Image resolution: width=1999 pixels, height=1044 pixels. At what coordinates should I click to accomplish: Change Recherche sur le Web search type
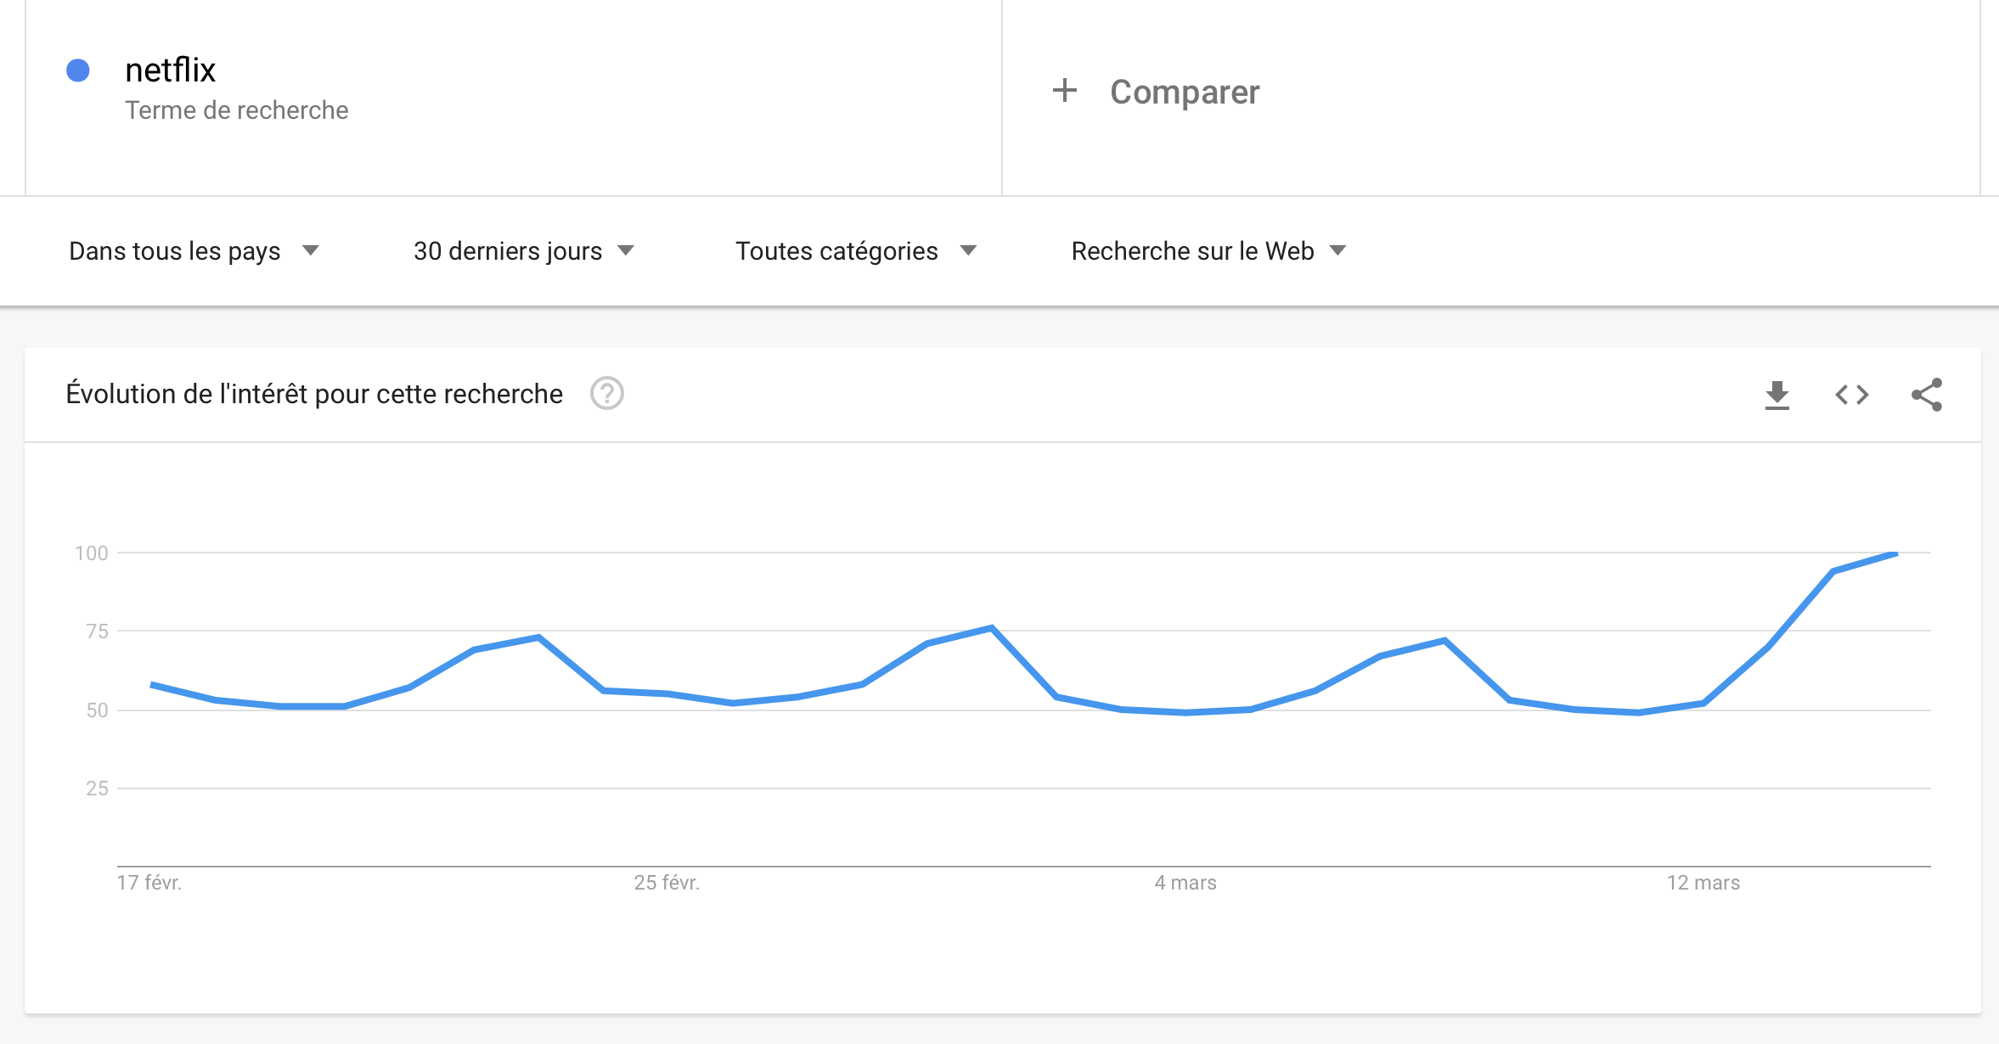1208,251
